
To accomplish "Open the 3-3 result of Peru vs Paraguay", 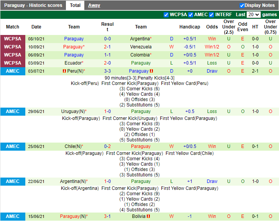I will (x=107, y=71).
